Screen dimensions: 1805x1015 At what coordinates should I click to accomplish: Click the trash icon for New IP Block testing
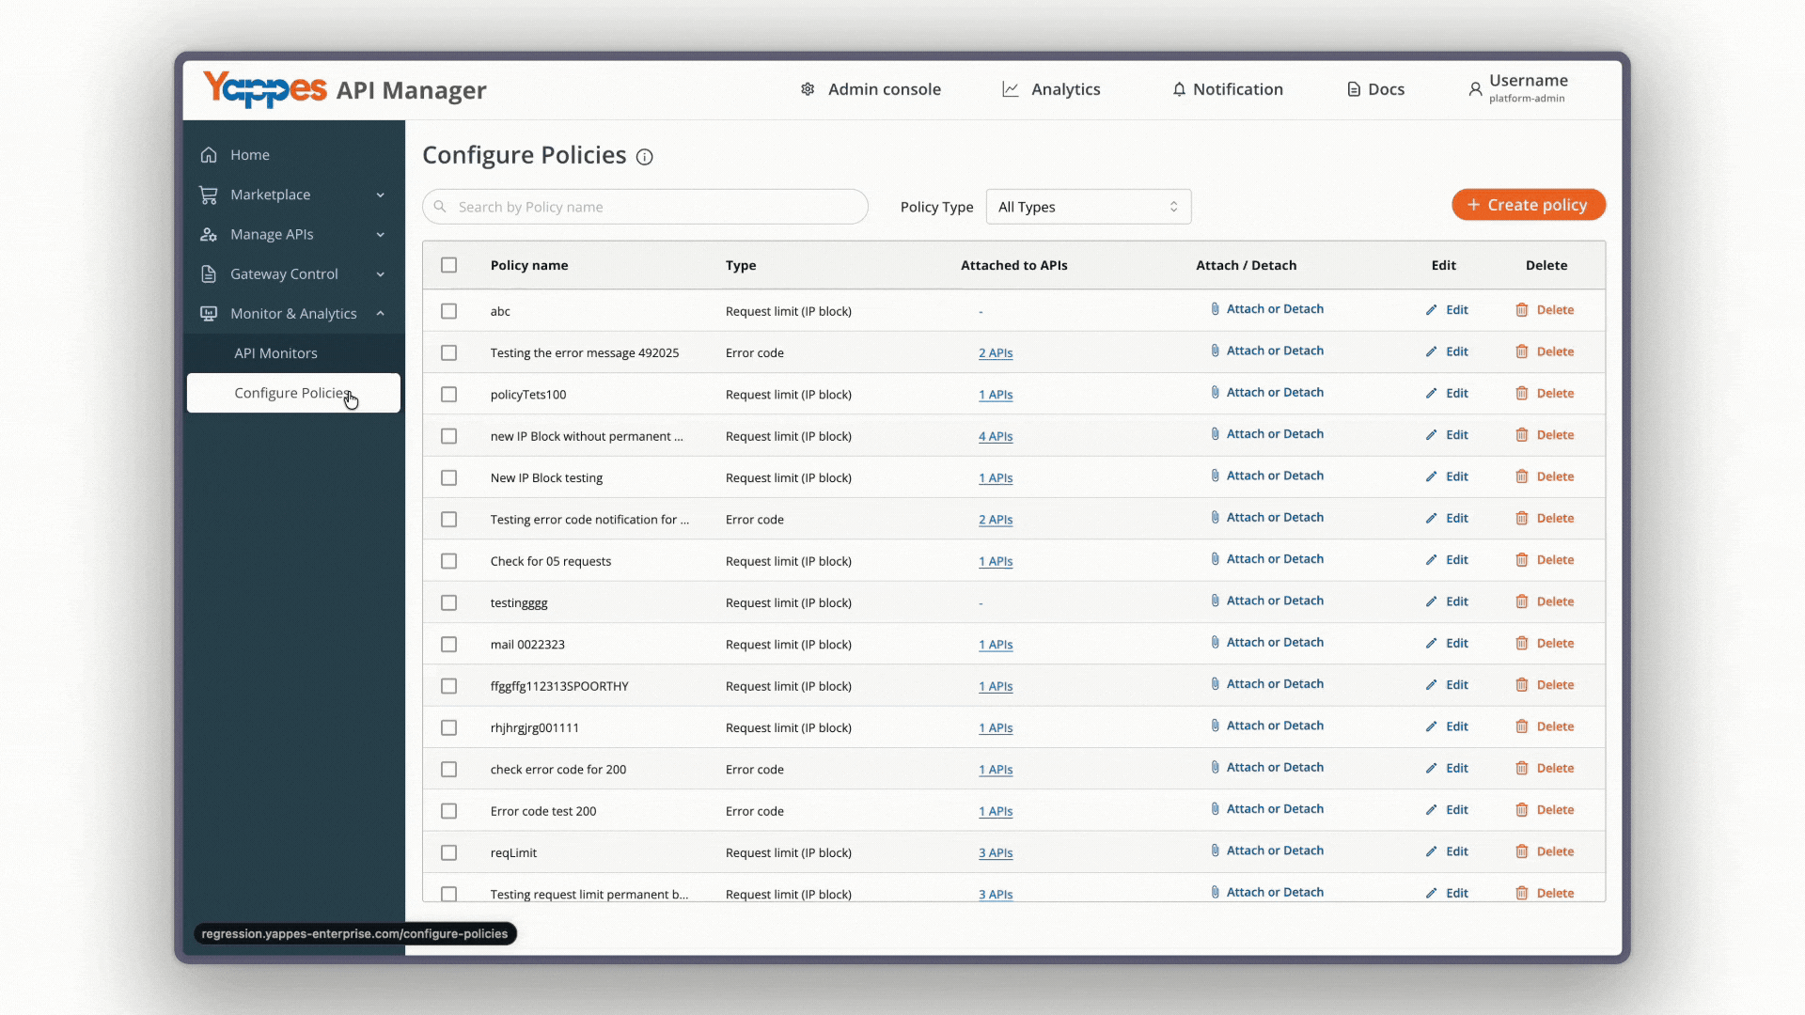[1522, 476]
